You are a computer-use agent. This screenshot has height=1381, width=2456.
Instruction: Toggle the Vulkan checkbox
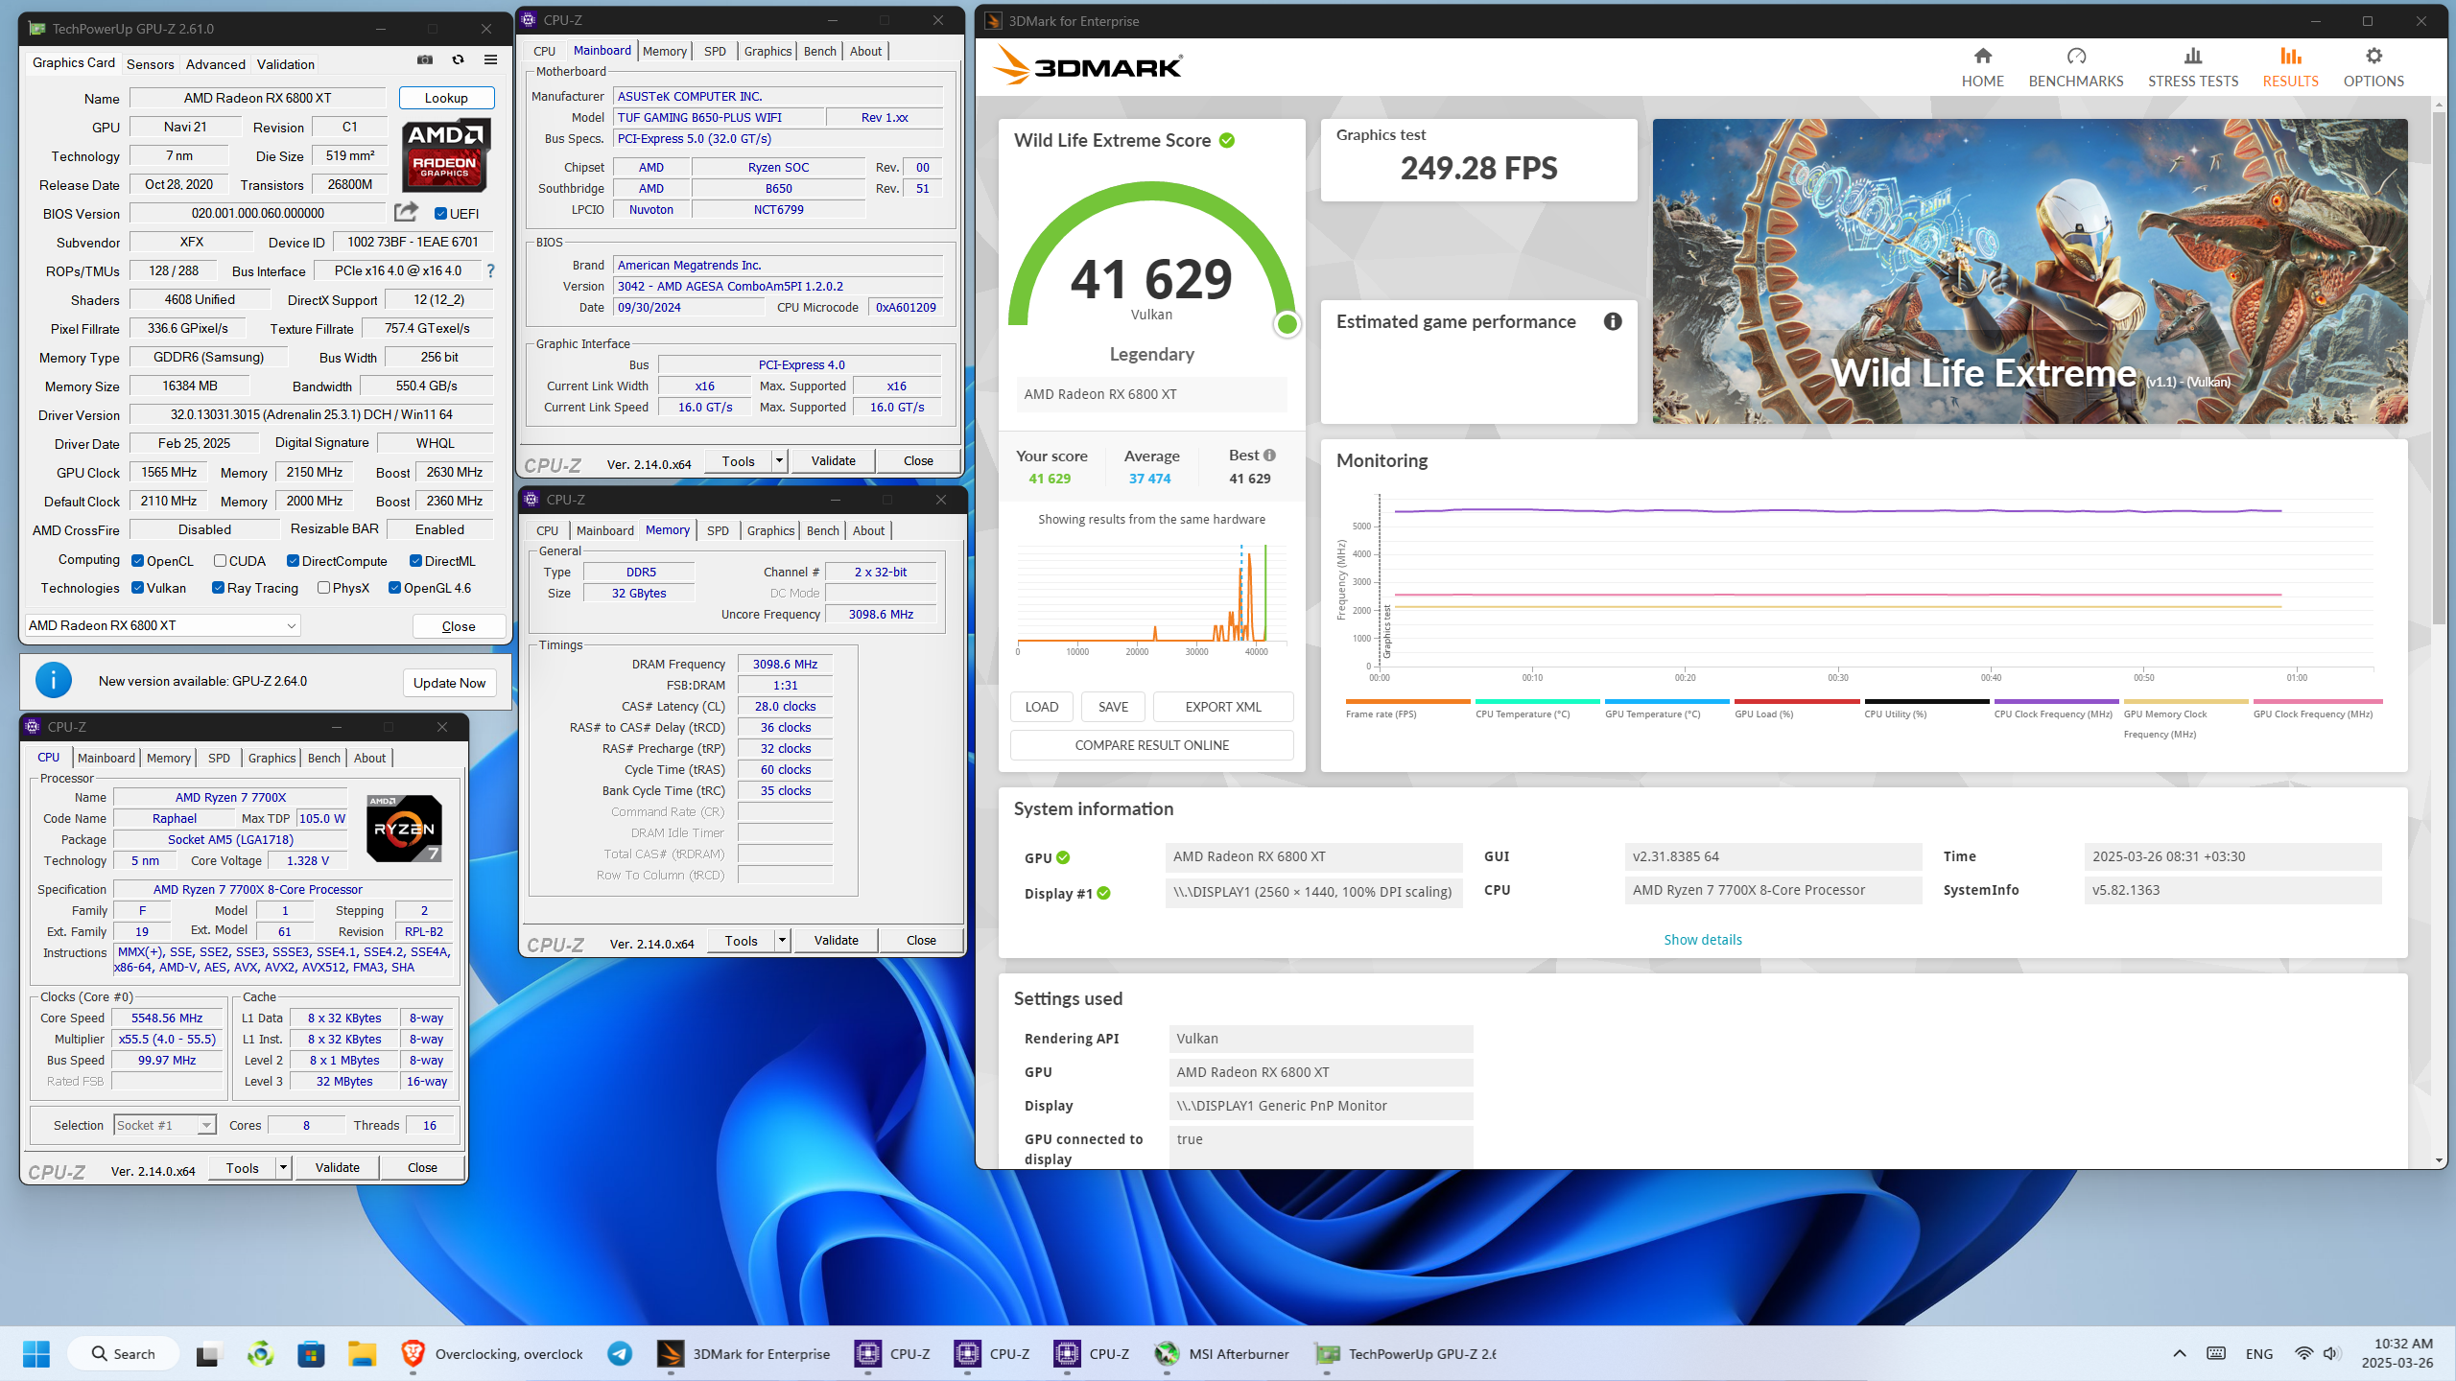coord(138,588)
